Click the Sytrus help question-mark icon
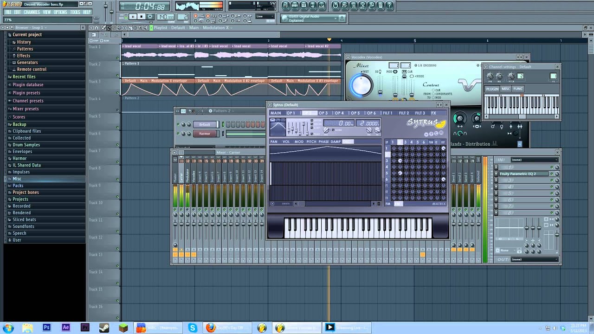The image size is (594, 334). 431,134
